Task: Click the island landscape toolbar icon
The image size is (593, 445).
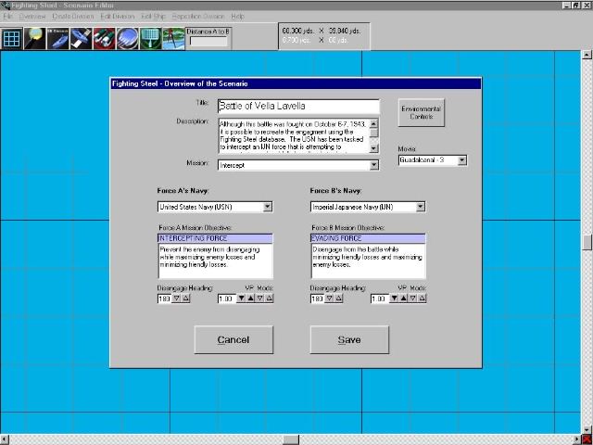Action: point(173,38)
